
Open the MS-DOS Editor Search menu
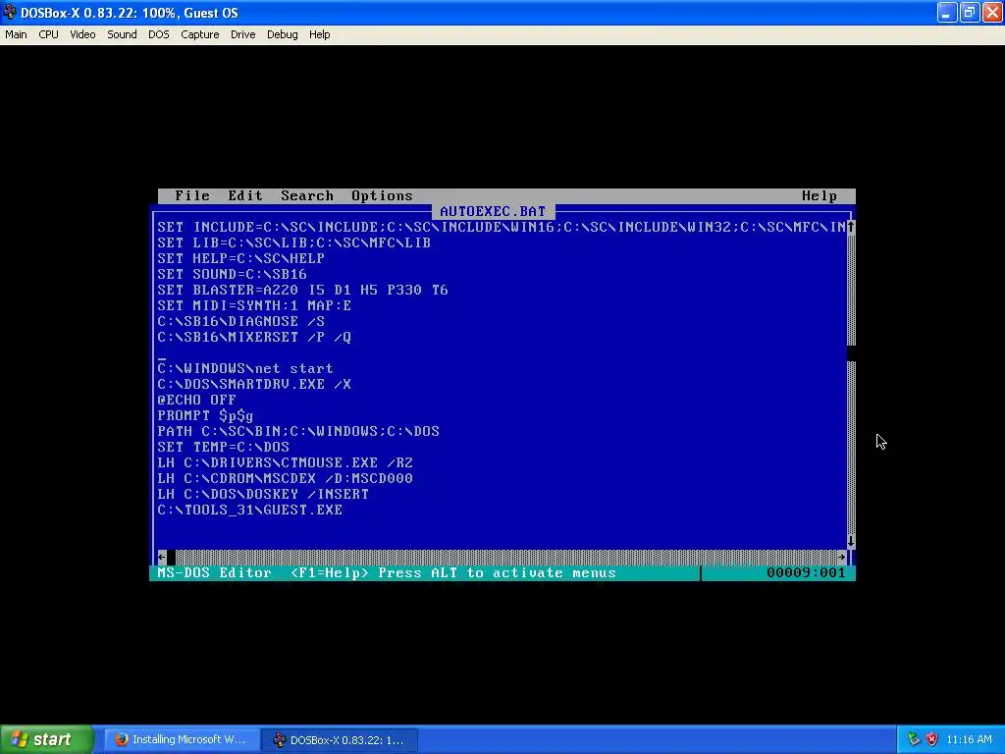coord(307,195)
